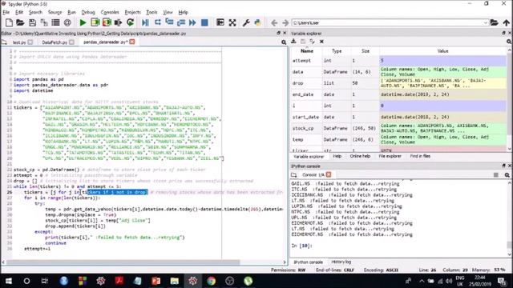
Task: Switch to the File explorer tab
Action: tap(390, 157)
